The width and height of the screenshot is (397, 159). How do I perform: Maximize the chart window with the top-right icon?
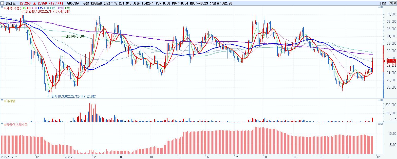pyautogui.click(x=390, y=3)
